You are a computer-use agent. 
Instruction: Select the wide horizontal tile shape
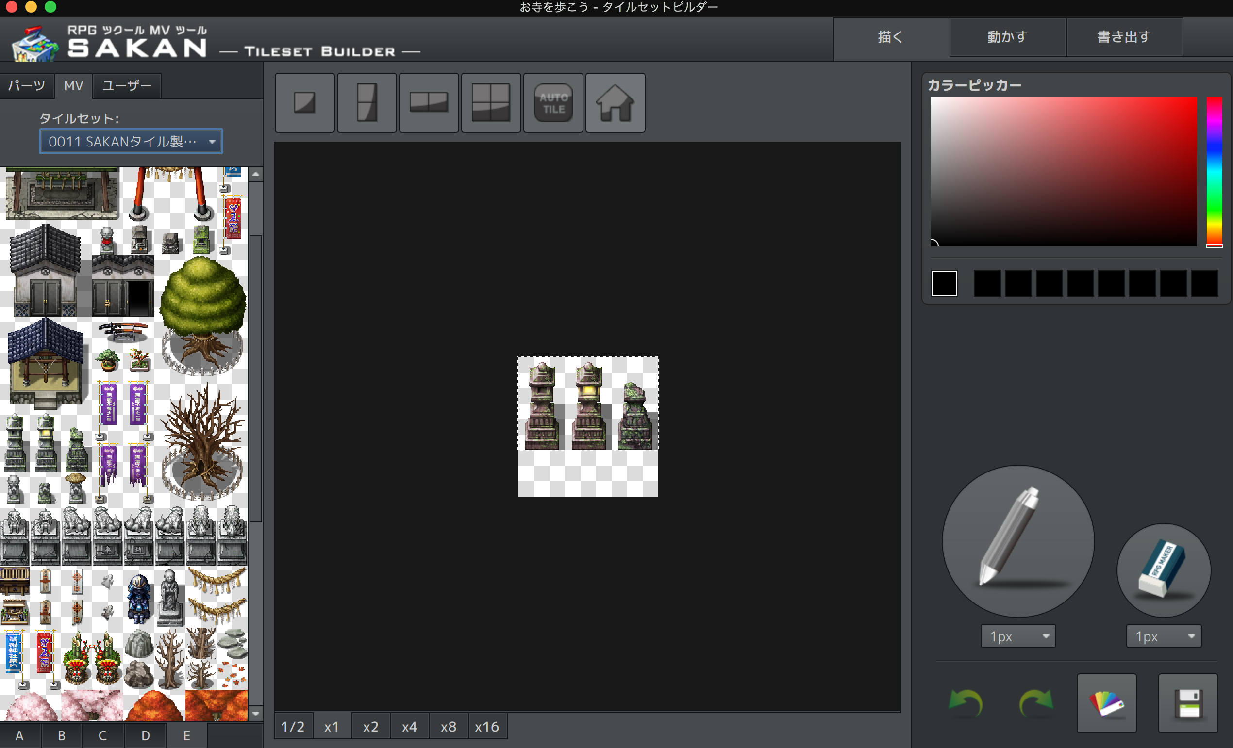point(429,103)
